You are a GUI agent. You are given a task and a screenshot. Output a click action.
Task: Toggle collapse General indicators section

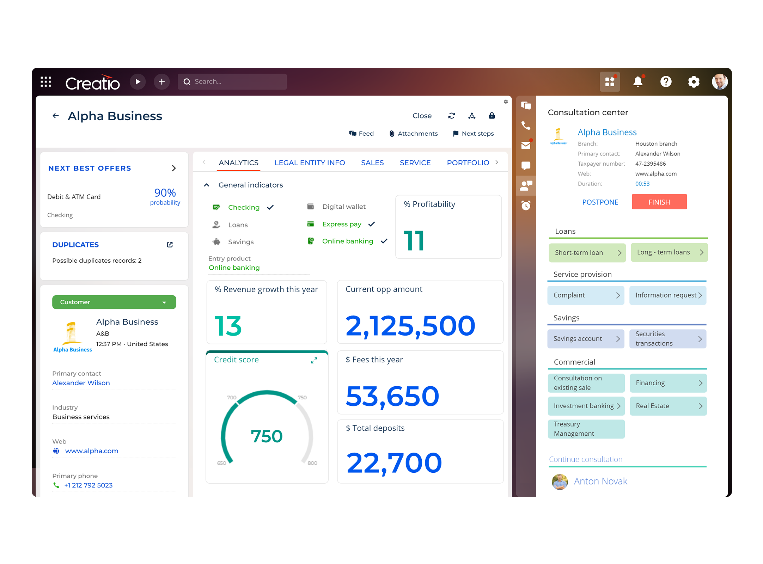click(205, 185)
